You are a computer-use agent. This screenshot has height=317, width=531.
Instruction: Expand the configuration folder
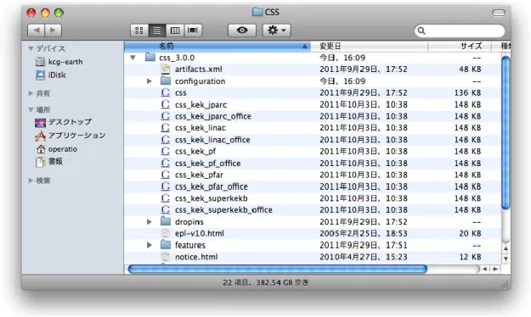(150, 81)
